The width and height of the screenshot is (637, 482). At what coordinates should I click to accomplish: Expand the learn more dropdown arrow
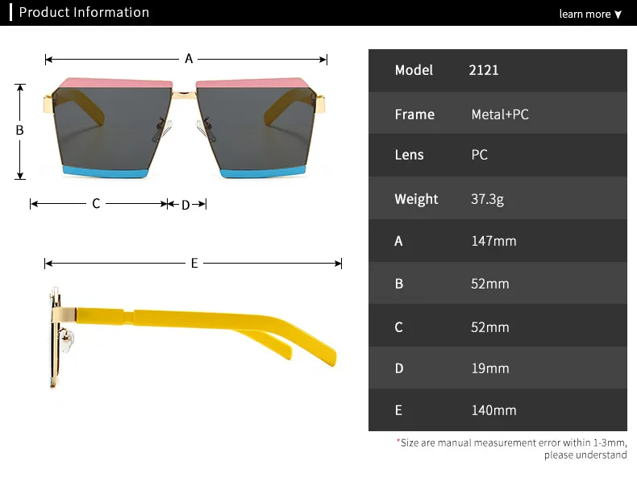coord(618,15)
